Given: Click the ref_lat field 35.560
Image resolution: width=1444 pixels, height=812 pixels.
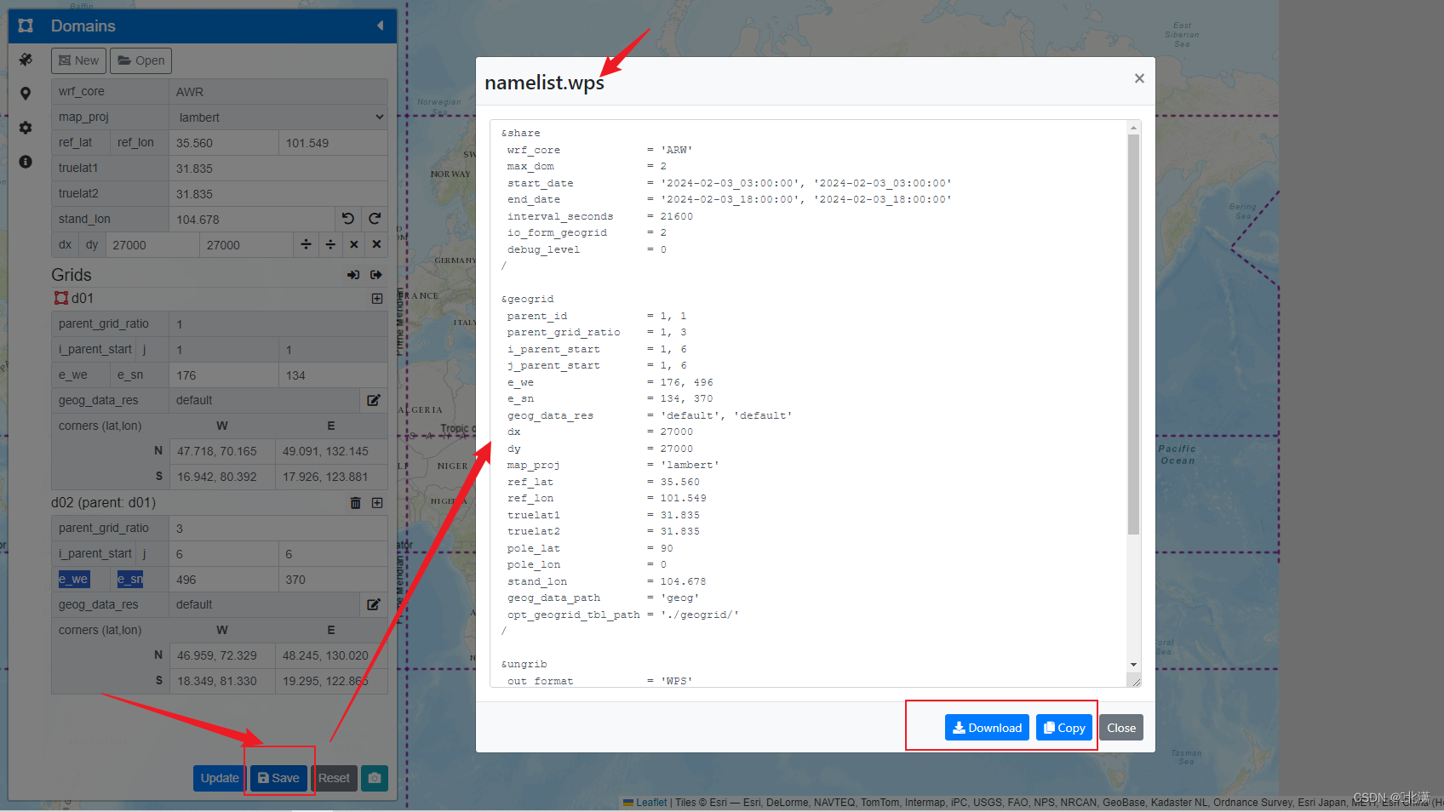Looking at the screenshot, I should [224, 143].
